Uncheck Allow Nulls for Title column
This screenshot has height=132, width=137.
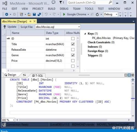tap(73, 44)
